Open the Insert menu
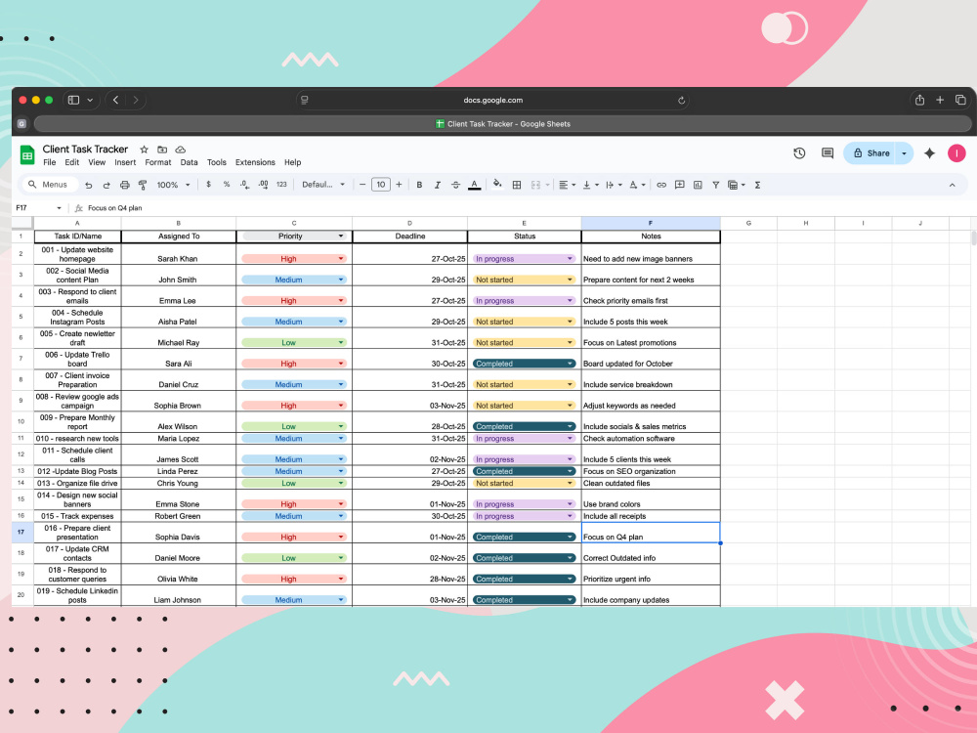Screen dimensions: 977x733 click(x=125, y=162)
